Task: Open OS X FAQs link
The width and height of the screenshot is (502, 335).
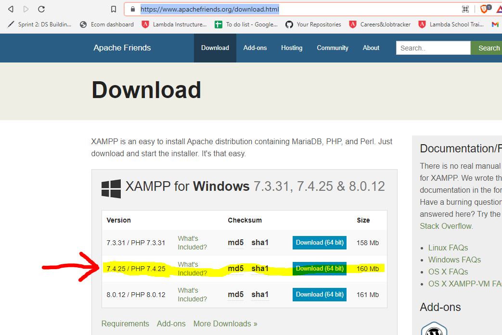Action: pyautogui.click(x=448, y=272)
